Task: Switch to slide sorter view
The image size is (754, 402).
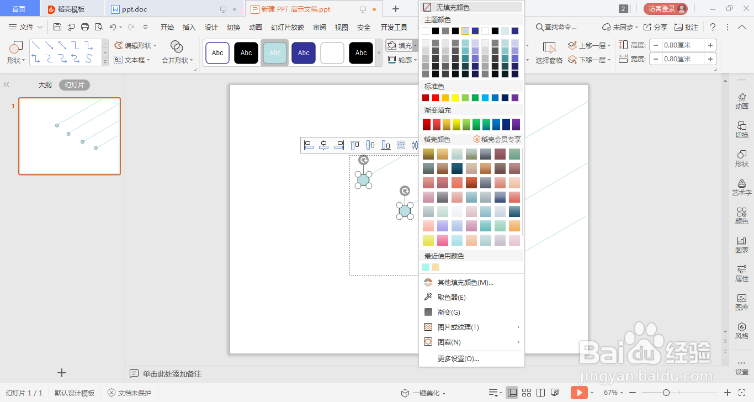Action: [527, 393]
